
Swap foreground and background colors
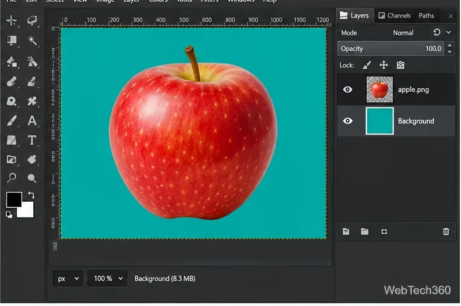(x=31, y=195)
